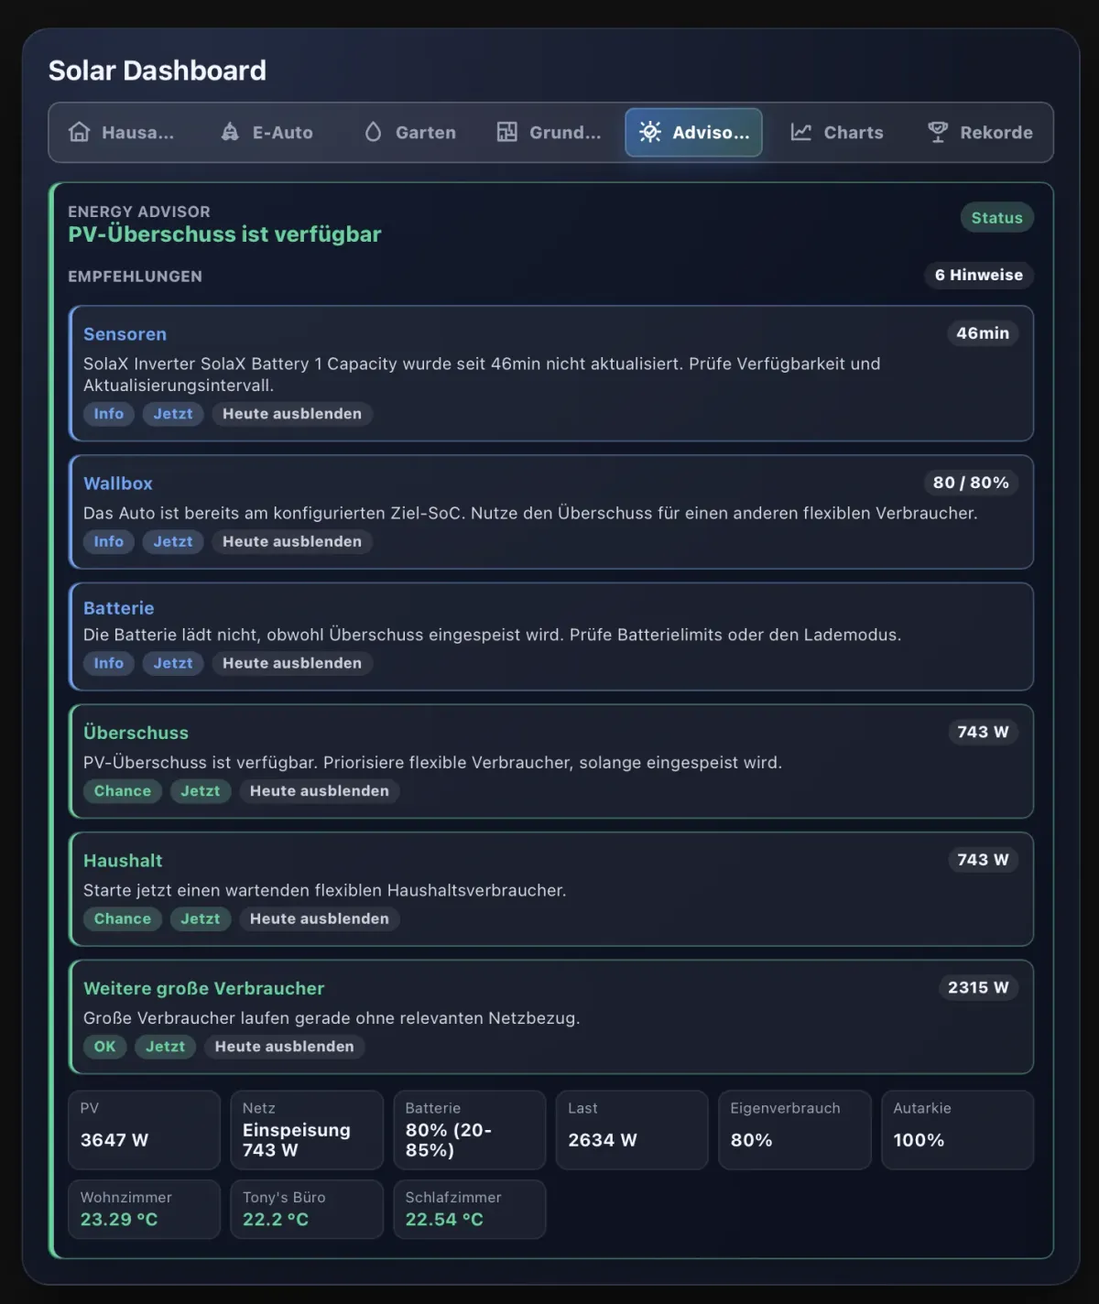
Task: Switch to the E-Auto tab
Action: click(267, 133)
